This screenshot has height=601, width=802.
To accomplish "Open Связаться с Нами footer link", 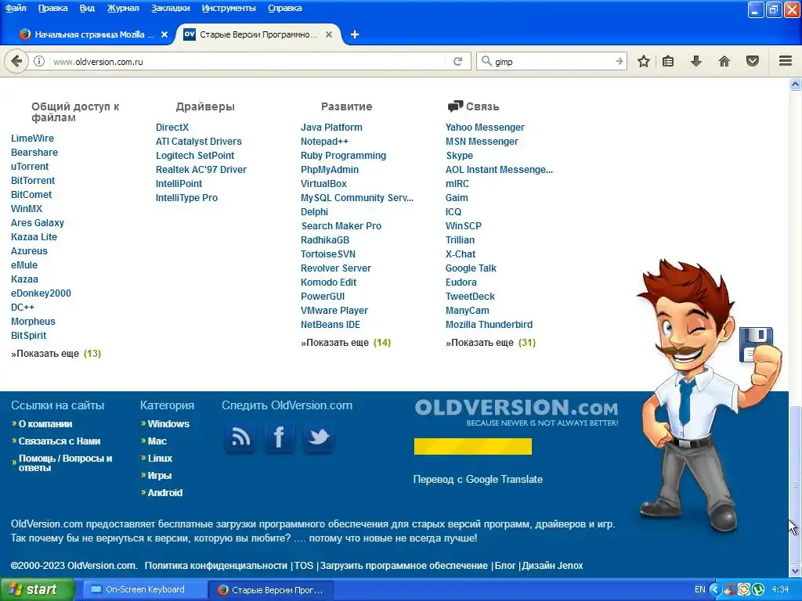I will pyautogui.click(x=60, y=441).
